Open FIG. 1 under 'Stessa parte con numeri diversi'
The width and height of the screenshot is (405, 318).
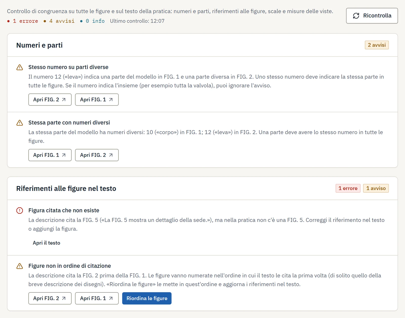50,155
